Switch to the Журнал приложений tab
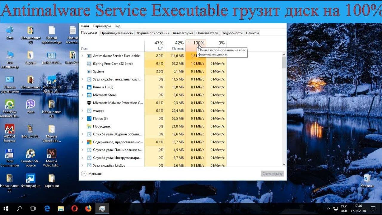The width and height of the screenshot is (382, 215). click(x=153, y=33)
